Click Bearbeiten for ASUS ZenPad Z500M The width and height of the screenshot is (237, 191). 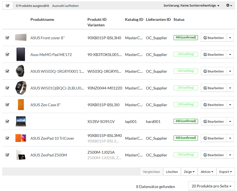coord(214,155)
